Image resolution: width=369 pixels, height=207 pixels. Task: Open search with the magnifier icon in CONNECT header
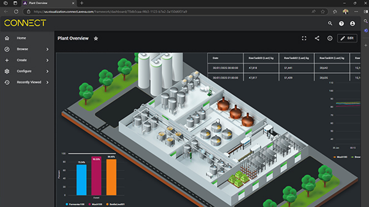click(x=330, y=23)
